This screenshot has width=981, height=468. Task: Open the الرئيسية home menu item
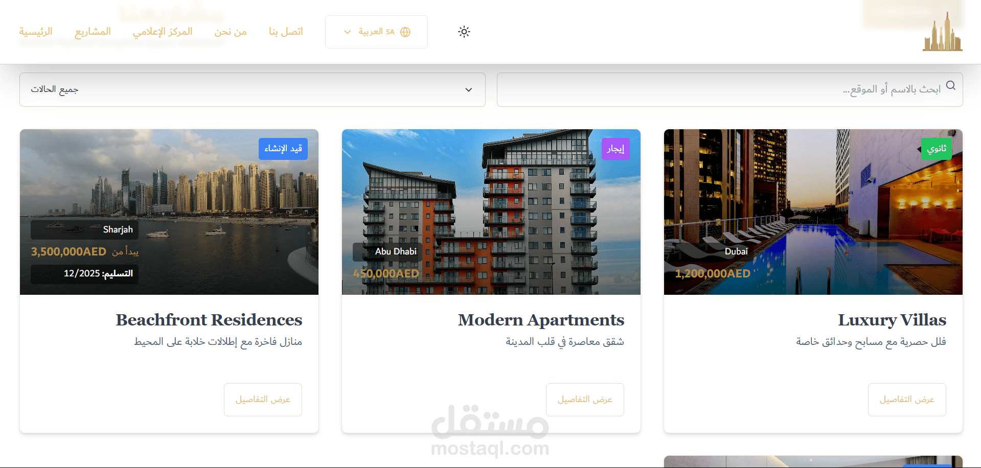pyautogui.click(x=36, y=32)
